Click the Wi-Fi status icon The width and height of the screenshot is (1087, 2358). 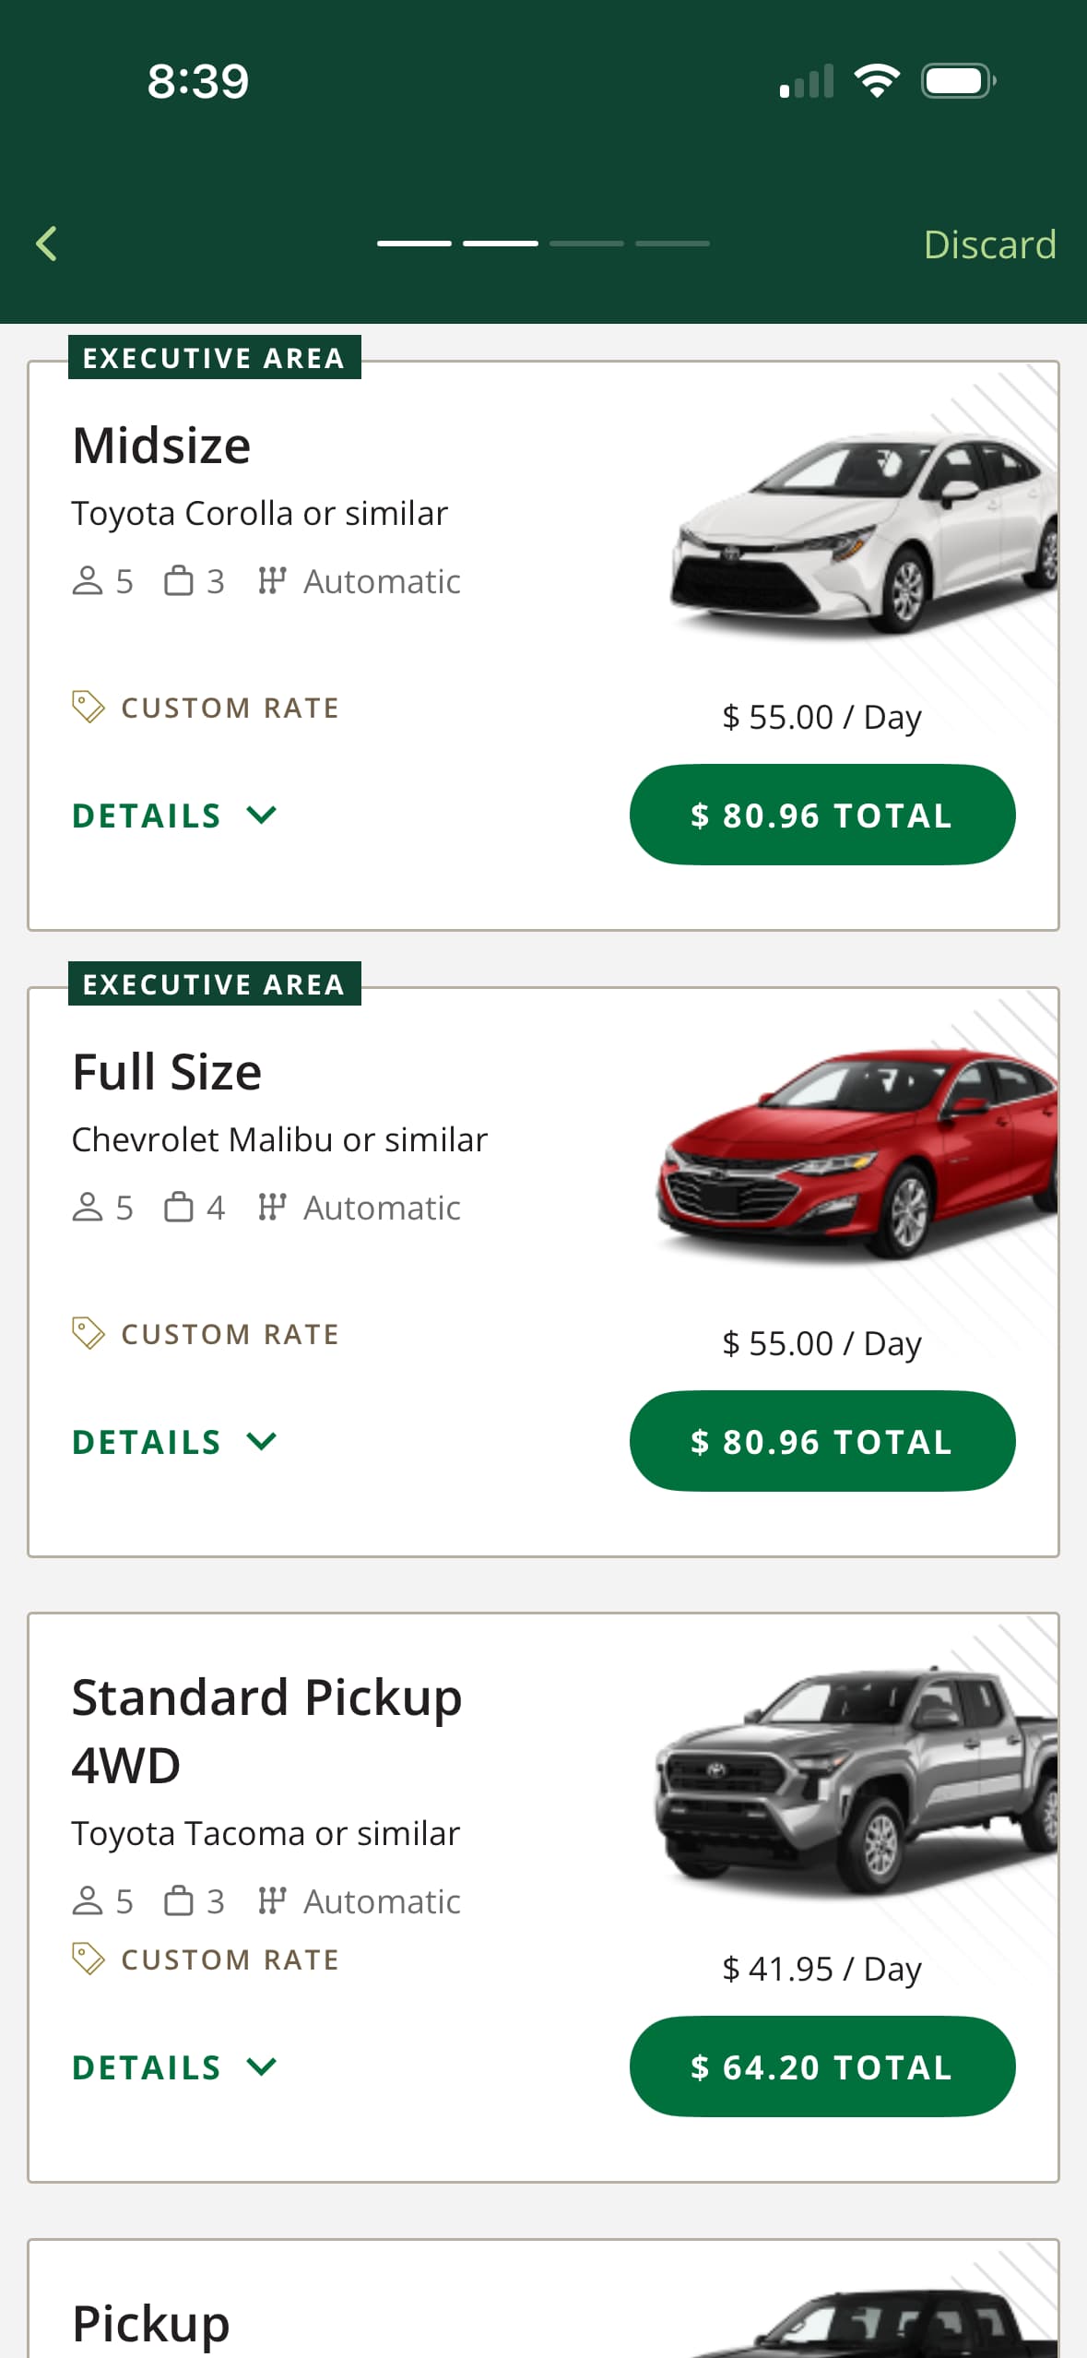(877, 81)
